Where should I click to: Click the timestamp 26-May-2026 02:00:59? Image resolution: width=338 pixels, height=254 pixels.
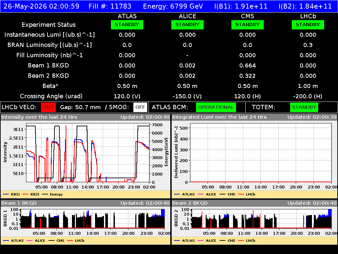41,6
